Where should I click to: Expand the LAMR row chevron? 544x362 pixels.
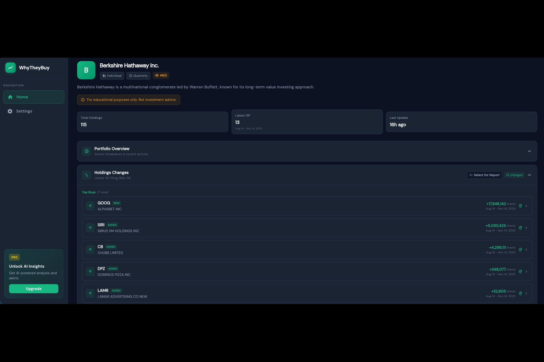click(526, 294)
